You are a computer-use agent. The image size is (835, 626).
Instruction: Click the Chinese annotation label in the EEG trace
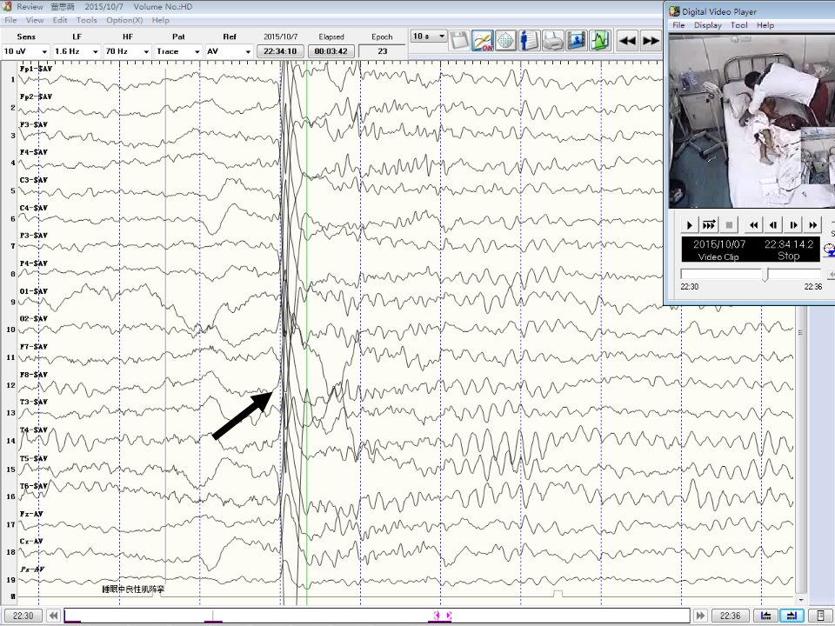click(x=133, y=589)
